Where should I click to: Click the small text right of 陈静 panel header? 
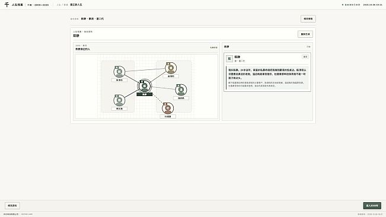click(308, 47)
